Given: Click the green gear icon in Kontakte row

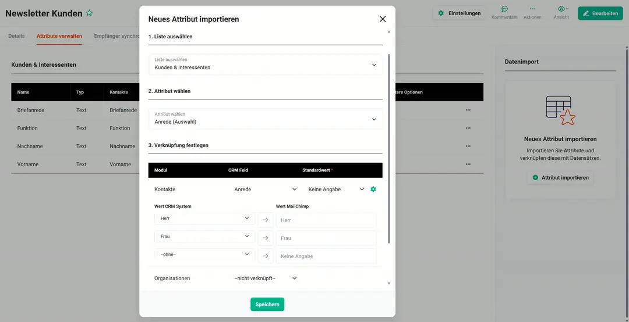Looking at the screenshot, I should pyautogui.click(x=373, y=189).
